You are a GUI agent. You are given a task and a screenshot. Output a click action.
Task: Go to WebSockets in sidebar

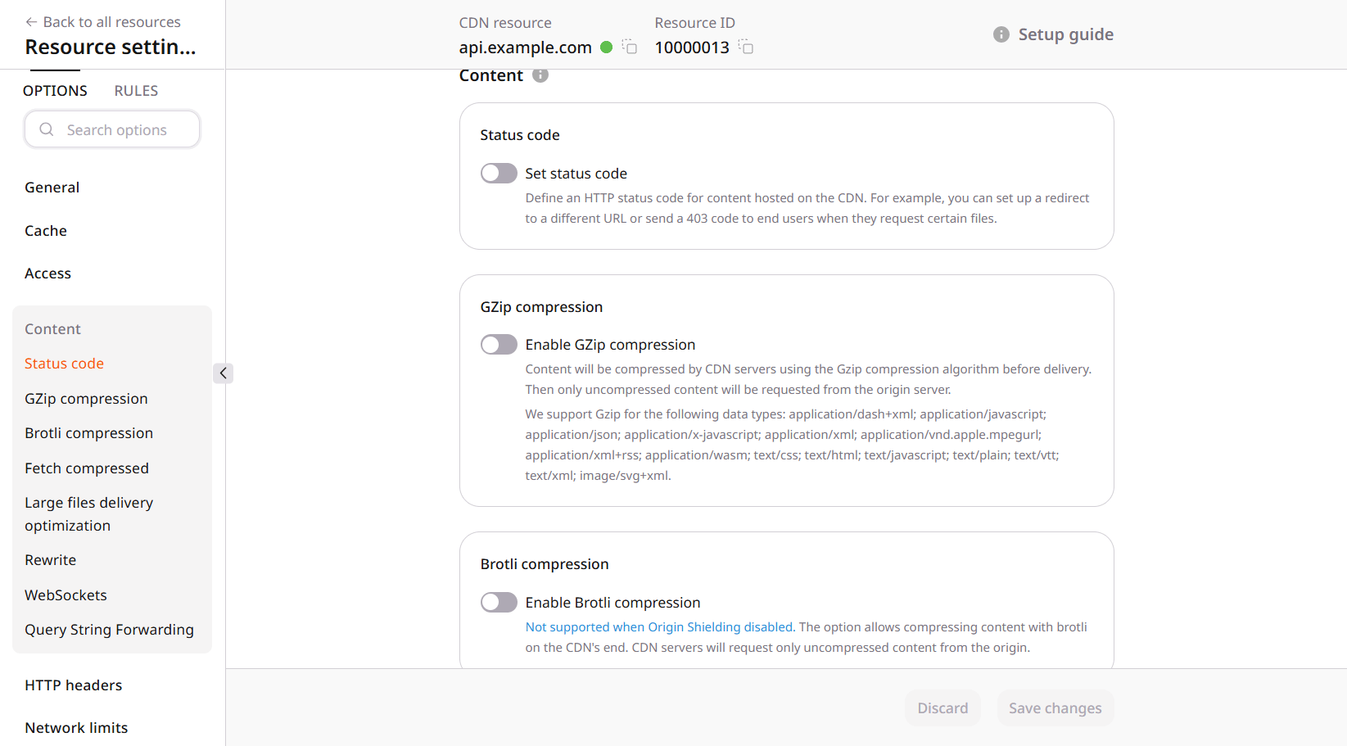pos(66,595)
